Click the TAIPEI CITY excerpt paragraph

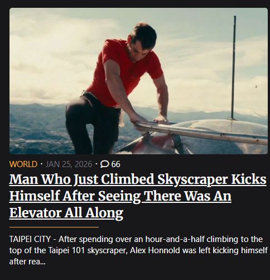[138, 250]
